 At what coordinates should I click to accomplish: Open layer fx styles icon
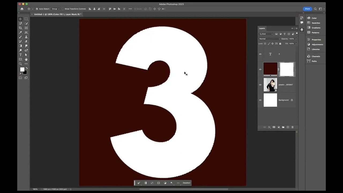tap(269, 127)
